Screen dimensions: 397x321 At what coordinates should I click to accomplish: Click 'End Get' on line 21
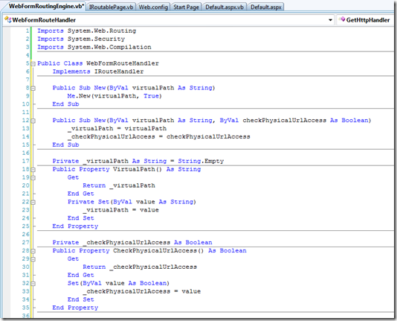81,194
